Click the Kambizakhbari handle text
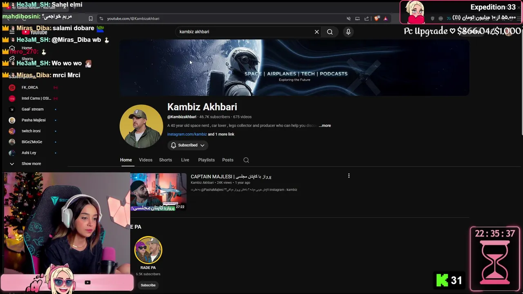The height and width of the screenshot is (294, 523). tap(182, 117)
